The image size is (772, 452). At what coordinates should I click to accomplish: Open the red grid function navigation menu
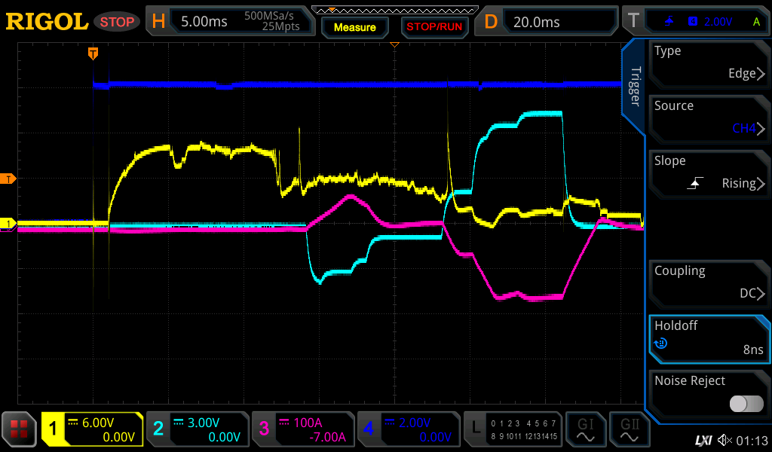(20, 429)
